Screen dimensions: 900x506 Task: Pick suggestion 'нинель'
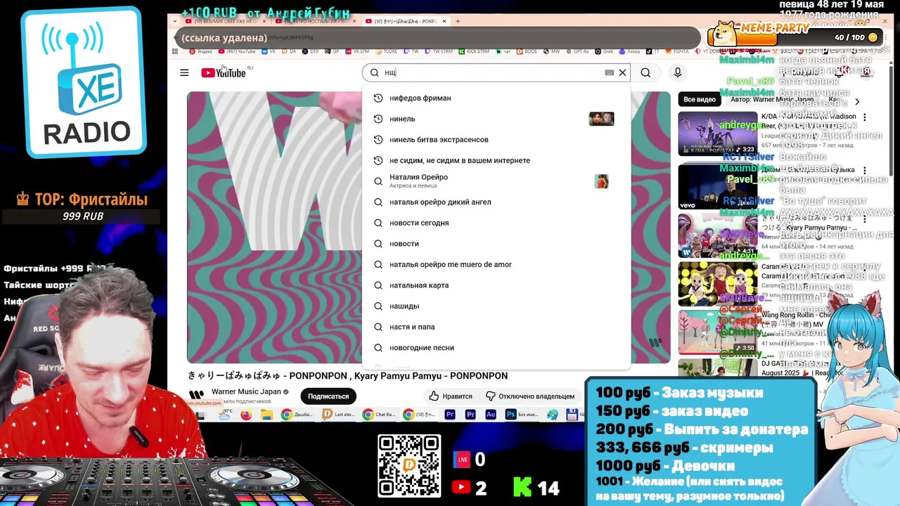pos(496,119)
